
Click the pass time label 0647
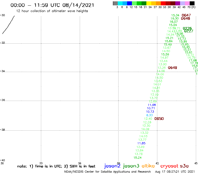point(186,15)
